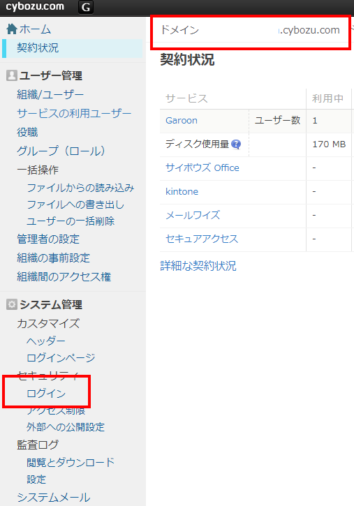Viewport: 354px width, 506px height.
Task: Click ファイルへの書き出し
Action: click(x=75, y=204)
